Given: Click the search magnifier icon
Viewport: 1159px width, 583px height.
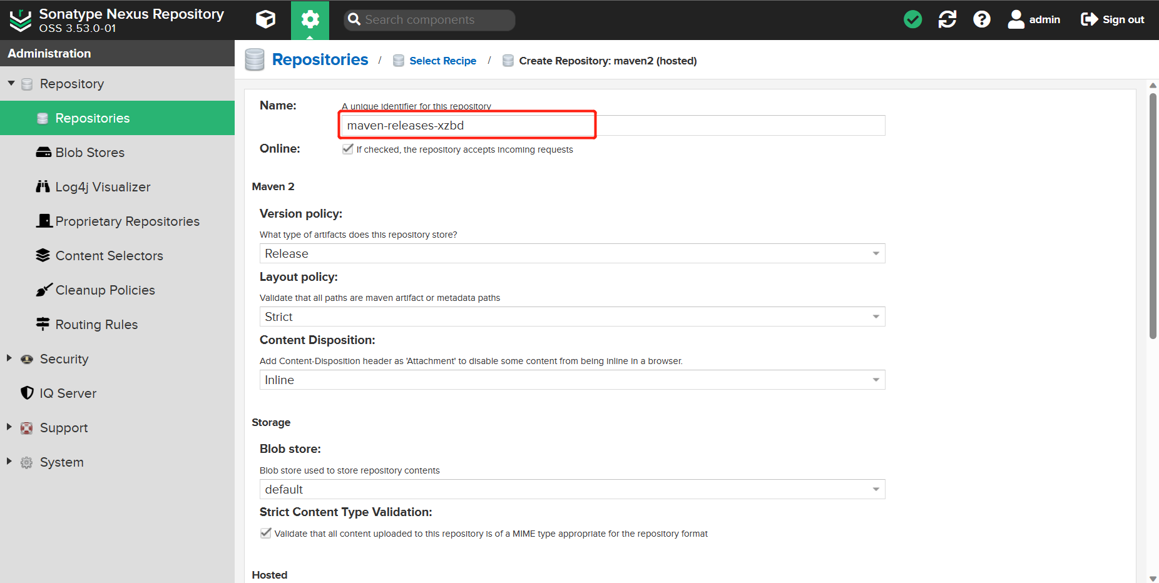Looking at the screenshot, I should tap(354, 19).
